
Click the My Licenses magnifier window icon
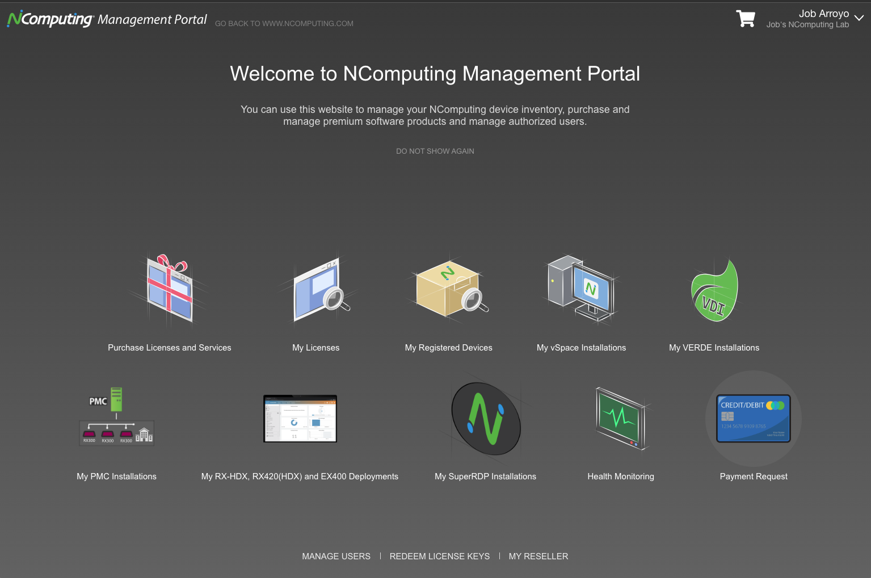317,290
